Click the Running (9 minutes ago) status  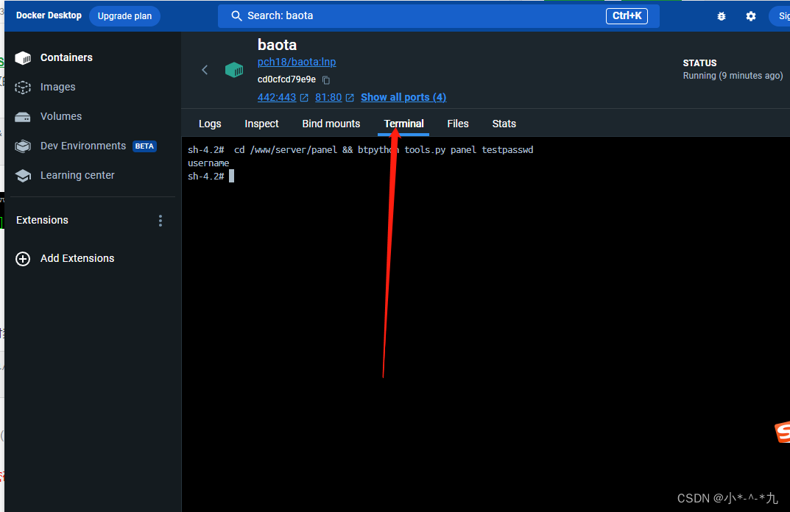733,76
